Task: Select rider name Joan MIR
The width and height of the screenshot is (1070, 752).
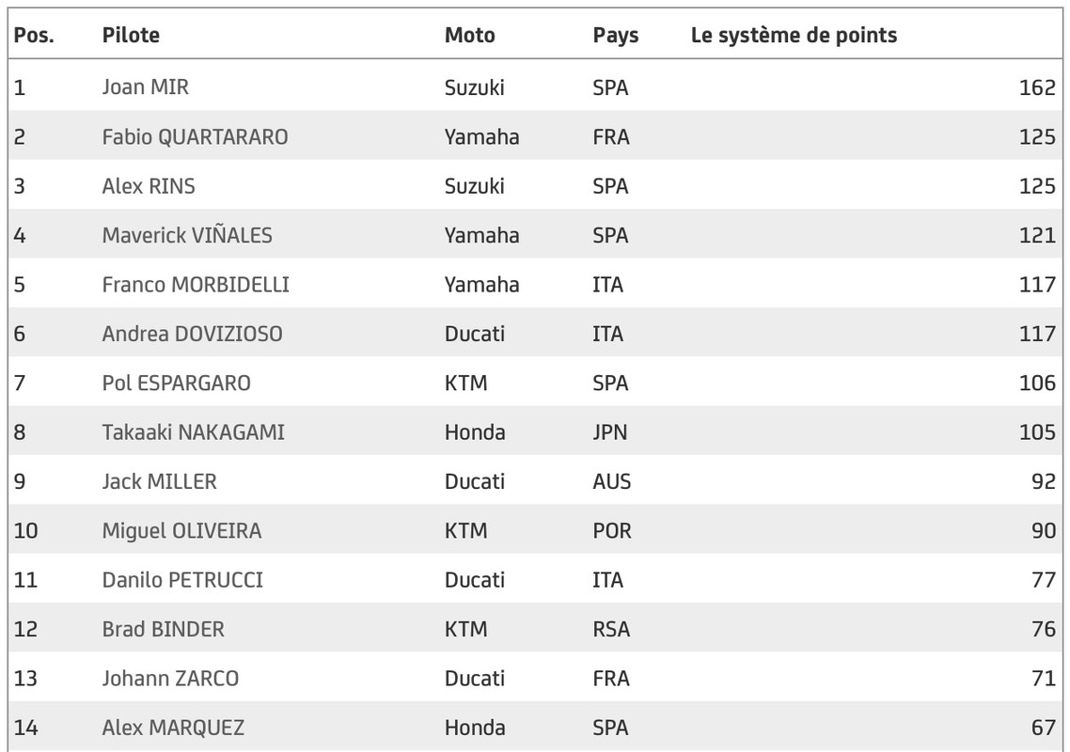Action: 145,87
